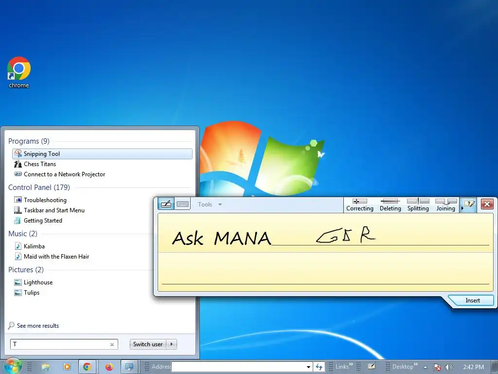Image resolution: width=498 pixels, height=374 pixels.
Task: Open Snipping Tool from search results
Action: tap(102, 154)
